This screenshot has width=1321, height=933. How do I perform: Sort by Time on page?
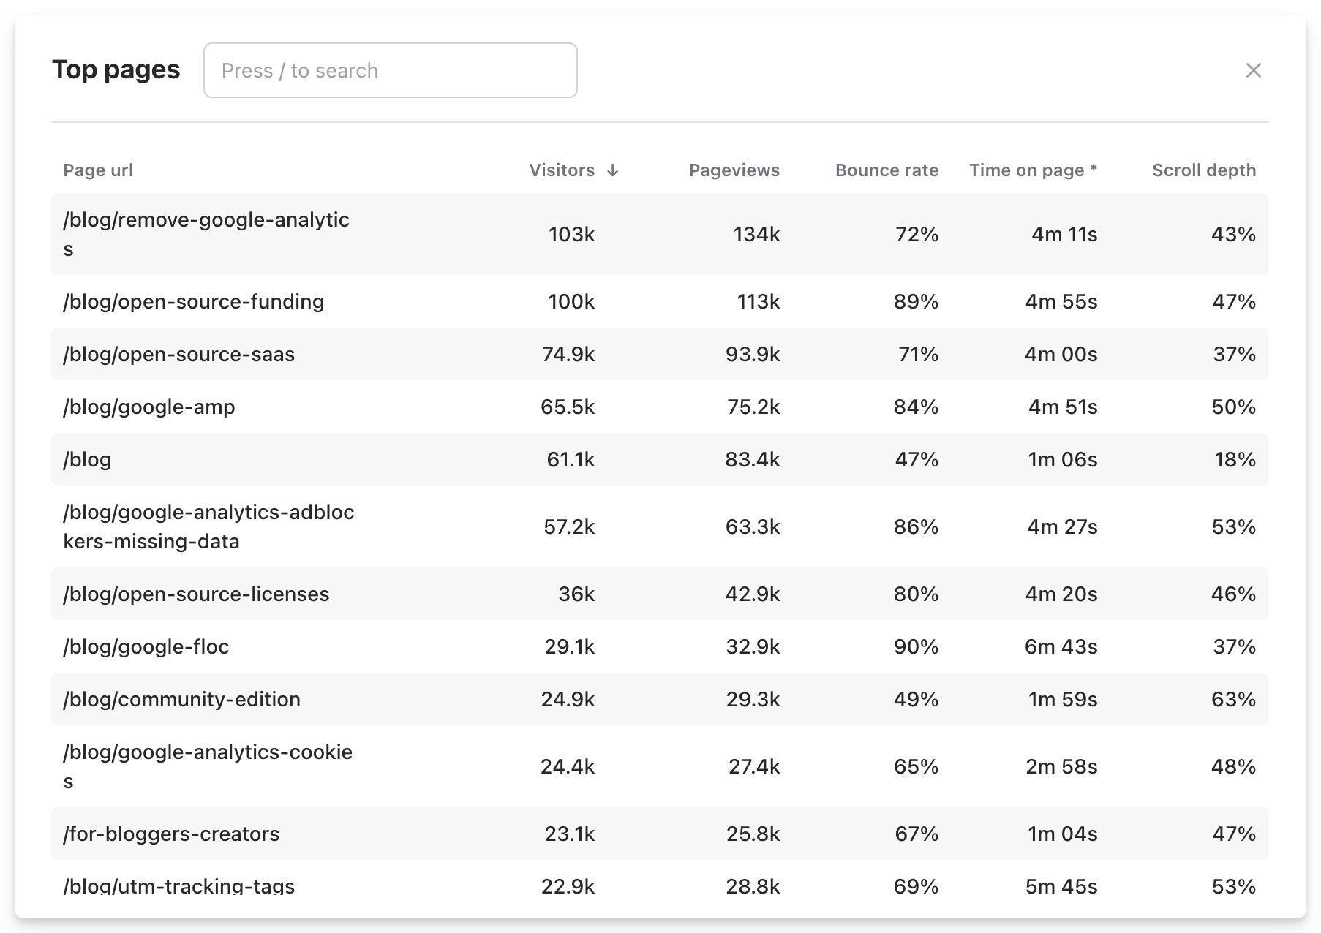(x=1032, y=170)
